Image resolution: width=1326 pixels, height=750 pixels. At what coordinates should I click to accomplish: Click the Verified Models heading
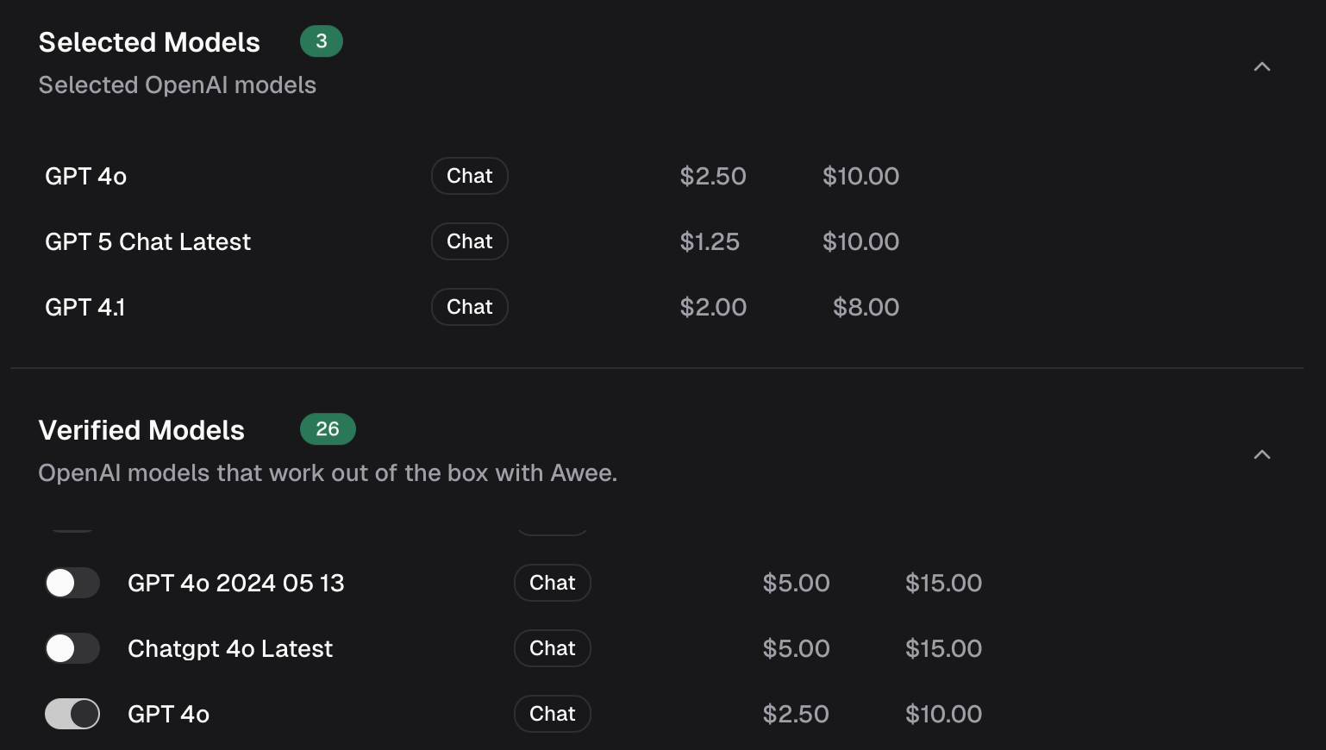[x=141, y=430]
